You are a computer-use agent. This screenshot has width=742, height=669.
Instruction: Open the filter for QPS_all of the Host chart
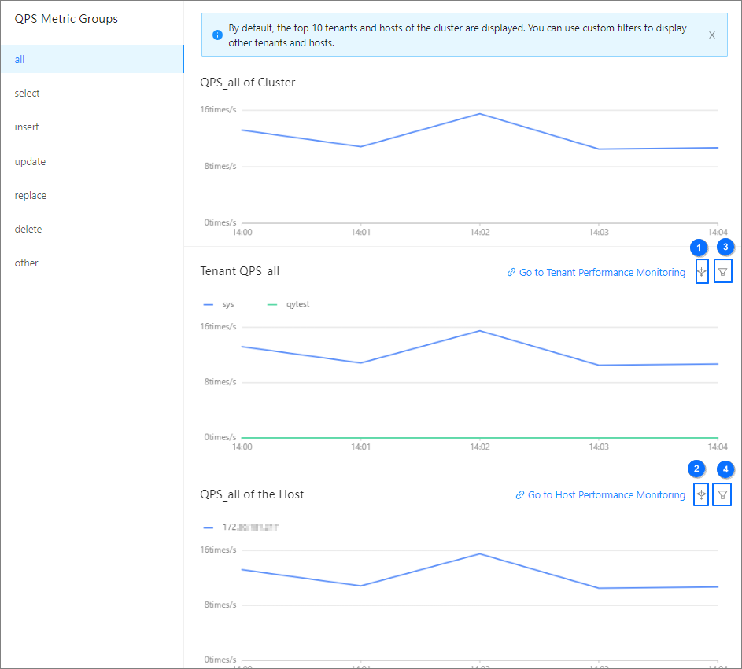point(722,494)
